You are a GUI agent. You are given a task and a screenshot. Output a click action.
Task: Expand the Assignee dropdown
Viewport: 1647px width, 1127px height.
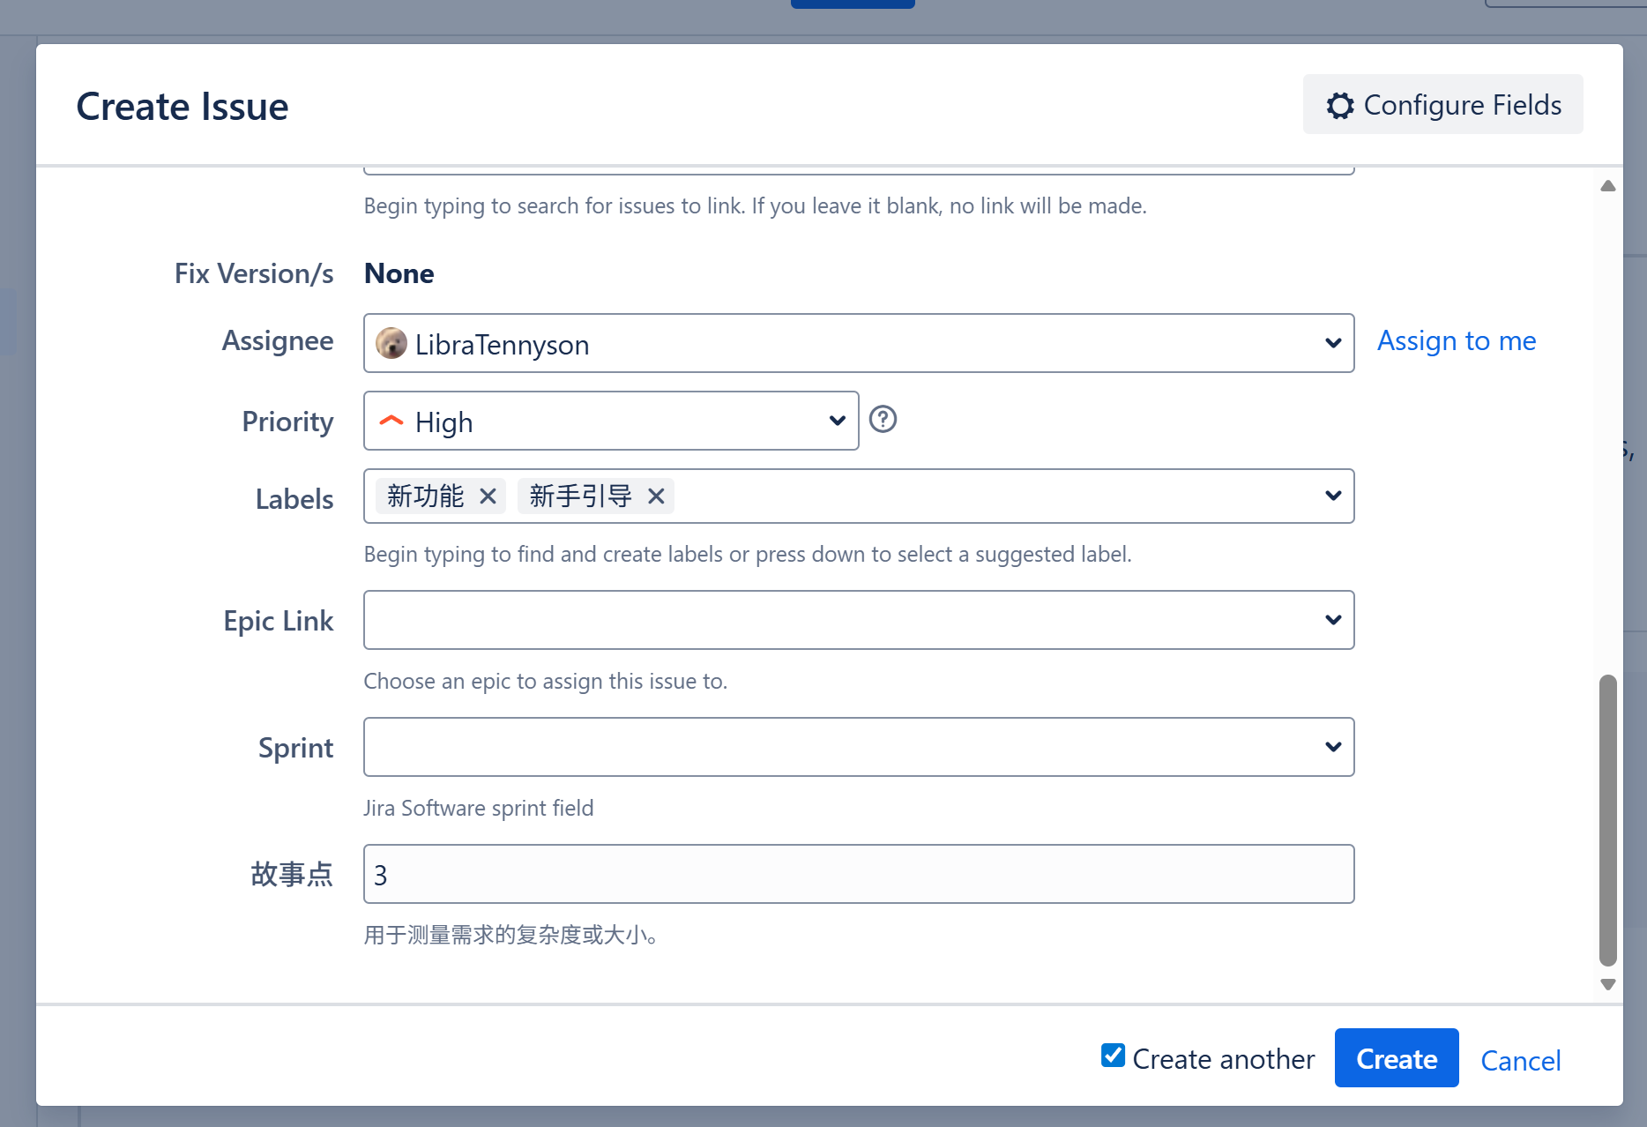tap(1333, 343)
